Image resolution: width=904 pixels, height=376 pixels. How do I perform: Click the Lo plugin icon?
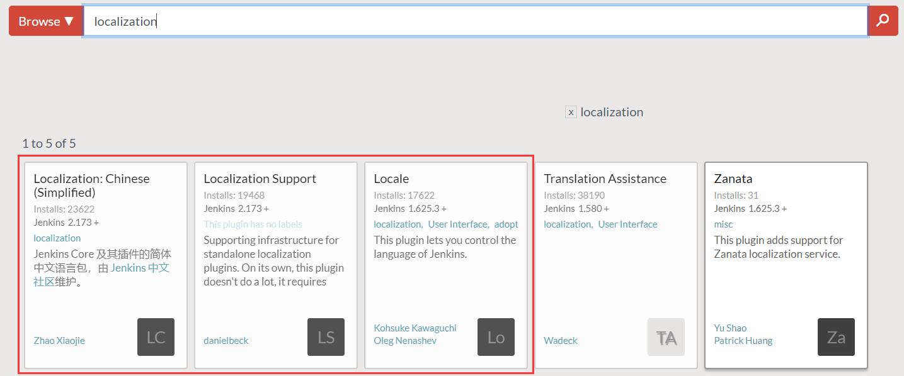(x=496, y=337)
